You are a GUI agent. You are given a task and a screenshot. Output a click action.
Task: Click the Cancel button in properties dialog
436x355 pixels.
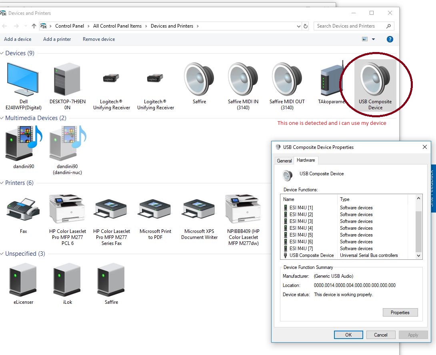(381, 335)
